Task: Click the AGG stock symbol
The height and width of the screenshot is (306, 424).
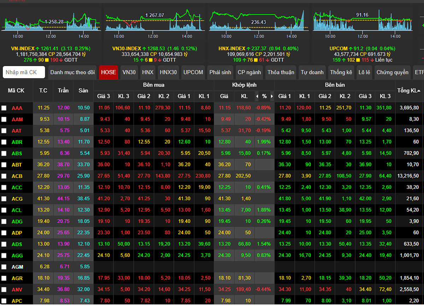Action: 17,256
